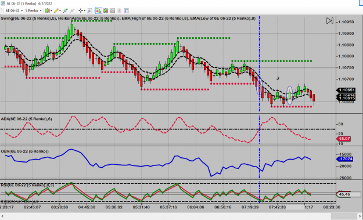Image resolution: width=363 pixels, height=220 pixels.
Task: Click the 07:42:33 time axis label
Action: click(x=277, y=207)
